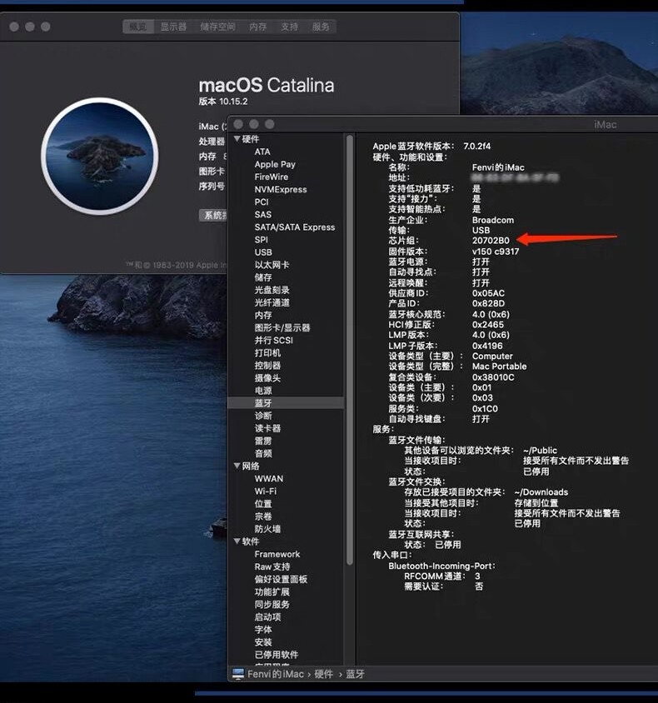The image size is (658, 703).
Task: Click the macOS Catalina island logo
Action: click(99, 156)
